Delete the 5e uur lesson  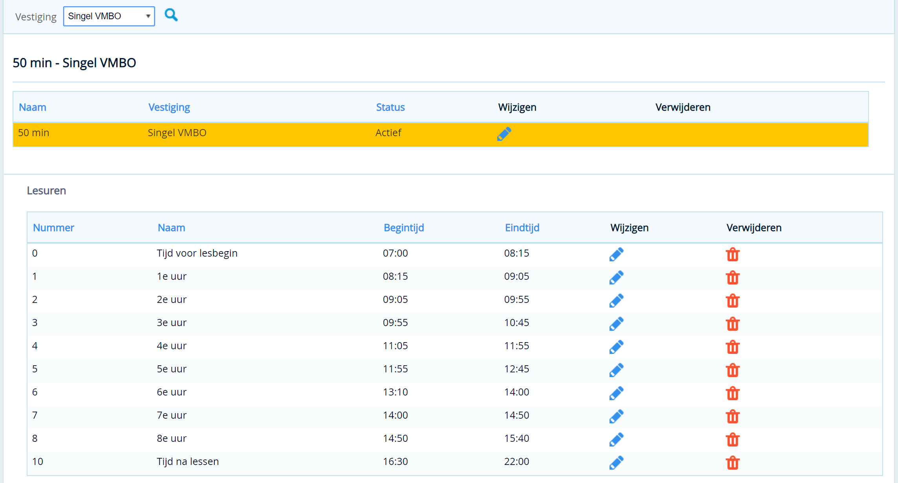732,370
